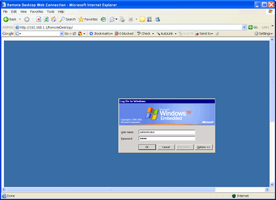Viewport: 276px width, 200px height.
Task: Open the Help menu
Action: (x=61, y=12)
